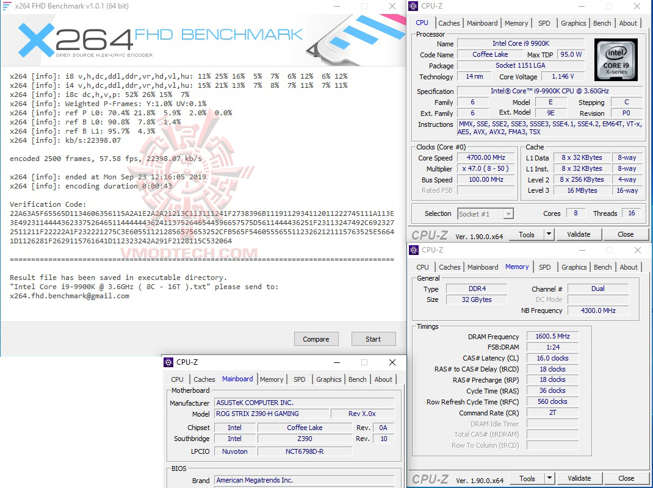Viewport: 653px width, 488px height.
Task: Click the Max TDP value 95.0 W
Action: point(571,54)
